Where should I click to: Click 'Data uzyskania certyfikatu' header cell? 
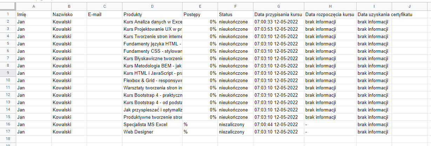(385, 14)
